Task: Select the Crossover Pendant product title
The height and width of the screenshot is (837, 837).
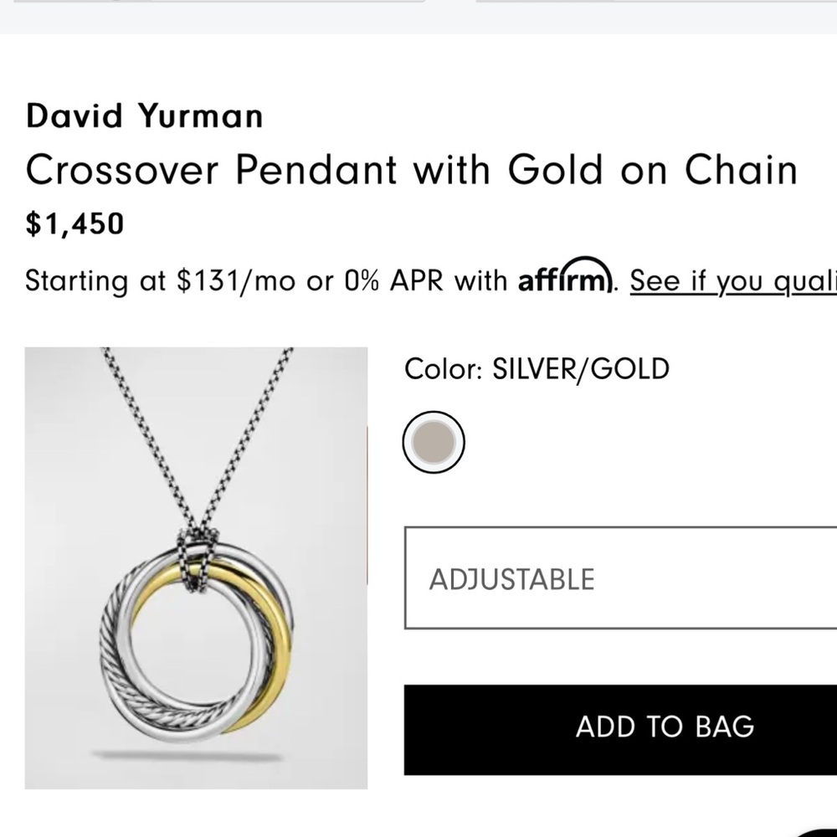Action: [x=412, y=170]
